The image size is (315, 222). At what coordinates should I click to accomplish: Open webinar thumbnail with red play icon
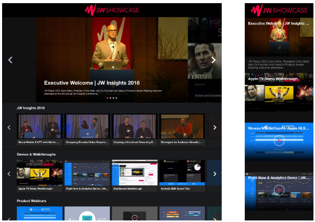(x=135, y=214)
